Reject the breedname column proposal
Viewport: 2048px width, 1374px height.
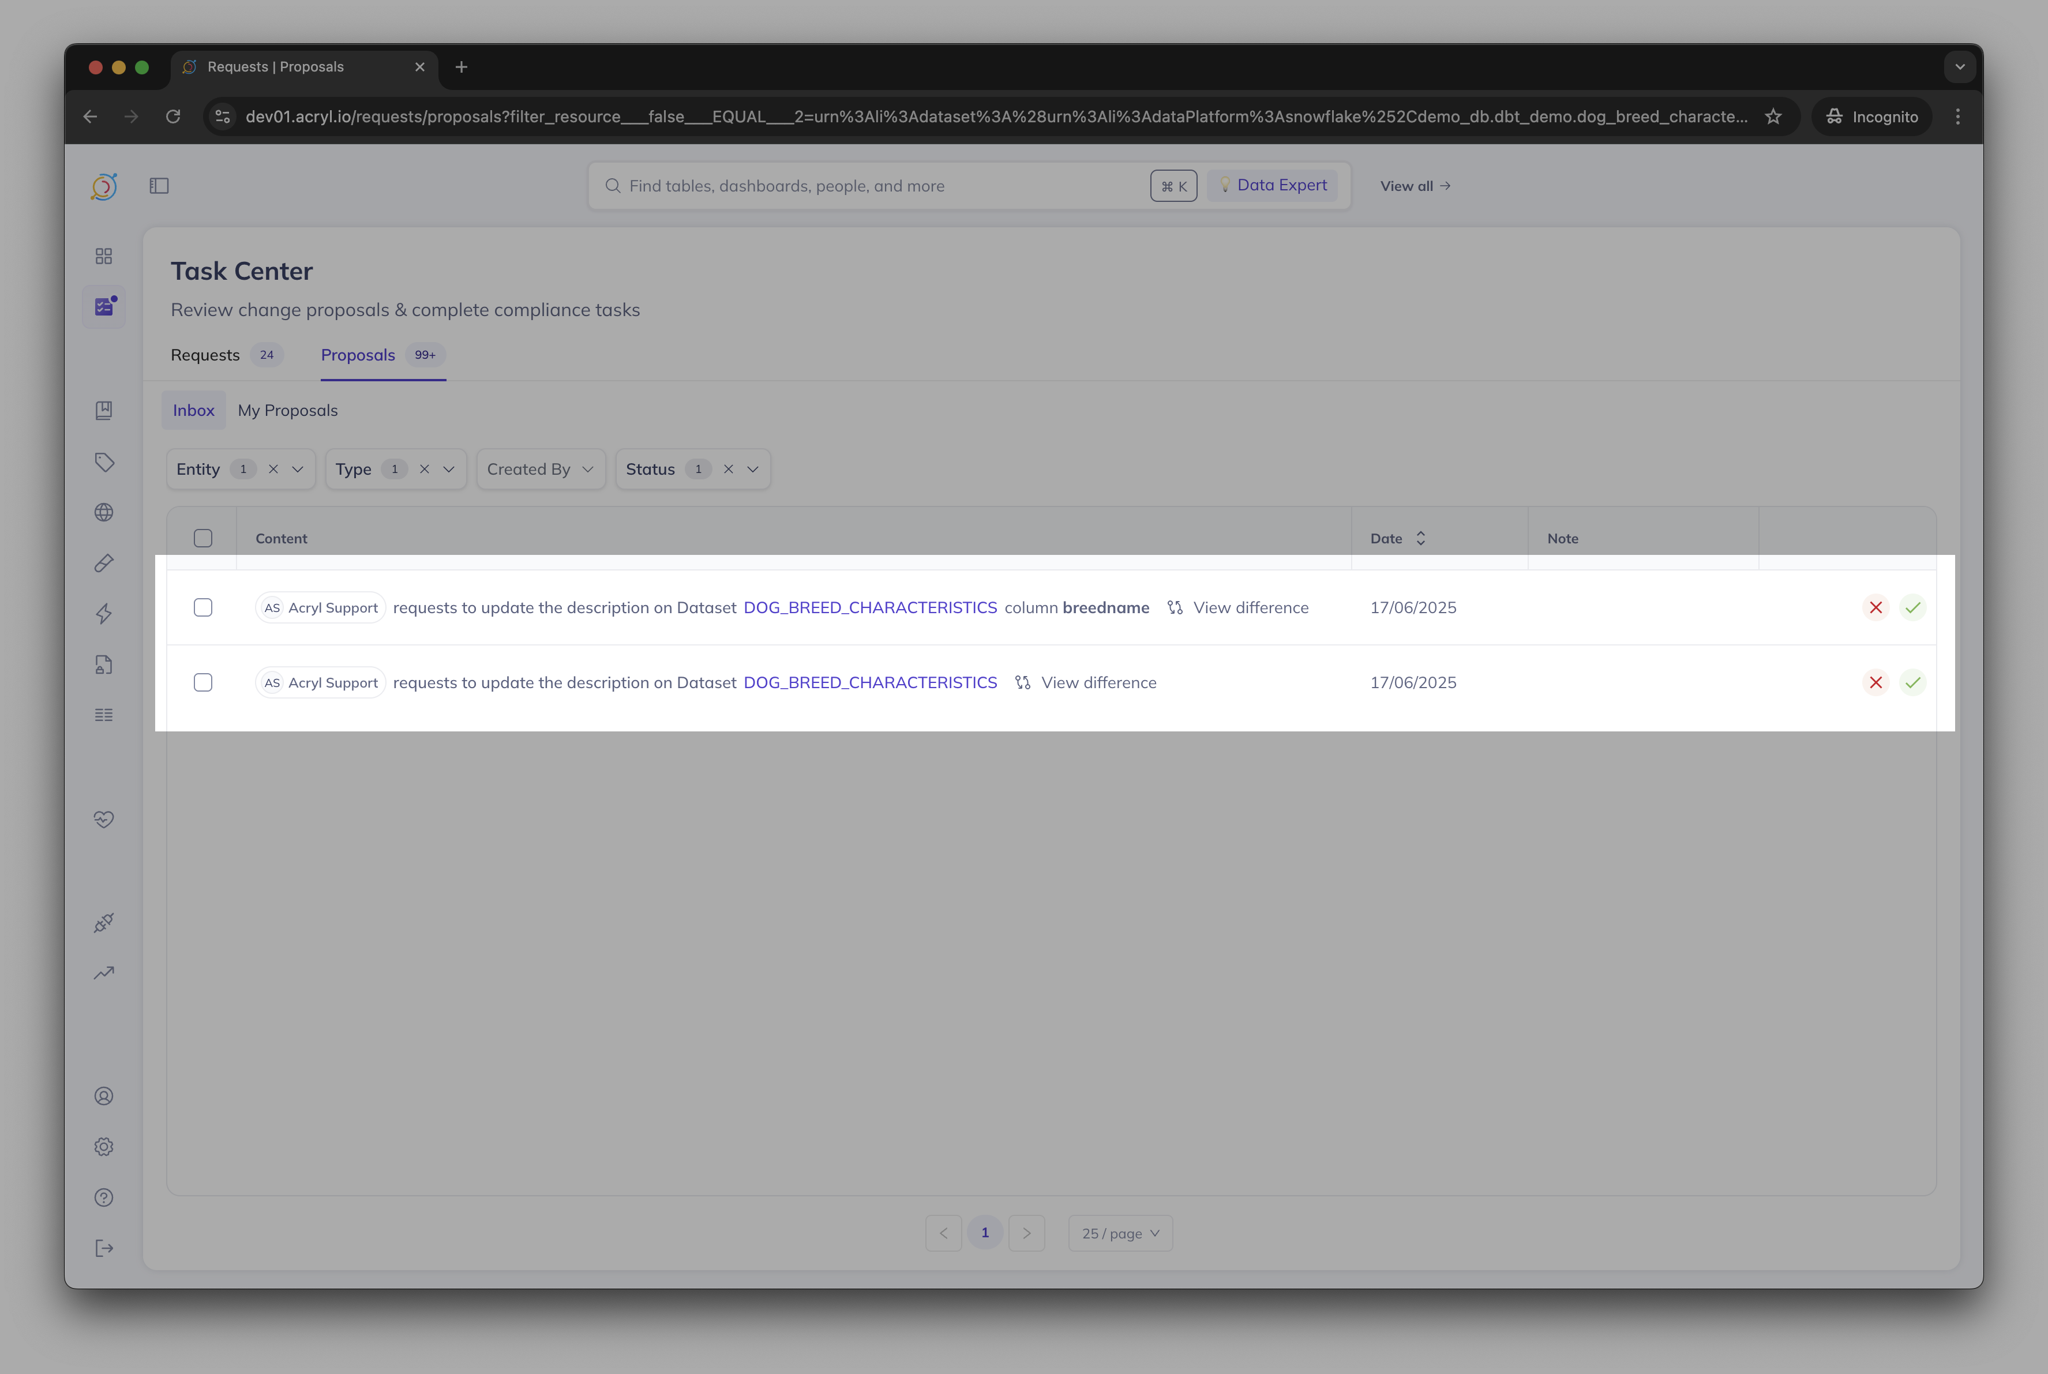click(x=1876, y=607)
